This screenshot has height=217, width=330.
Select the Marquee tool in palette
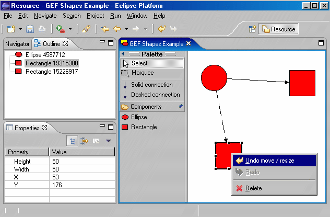(x=142, y=73)
